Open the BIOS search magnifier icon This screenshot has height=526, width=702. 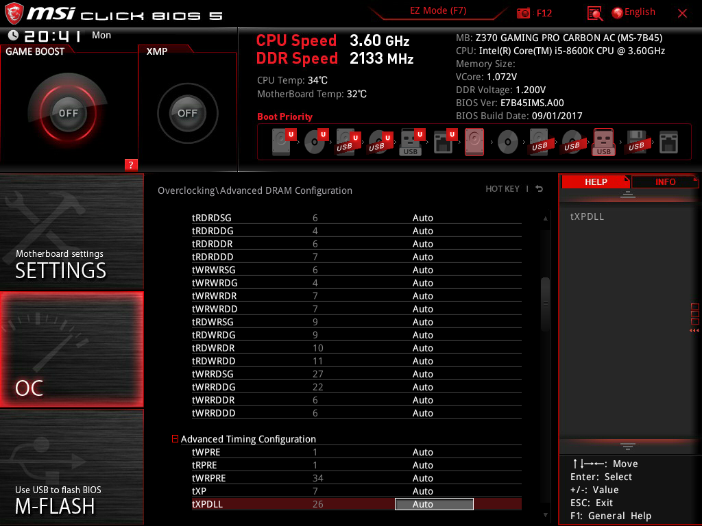(594, 14)
